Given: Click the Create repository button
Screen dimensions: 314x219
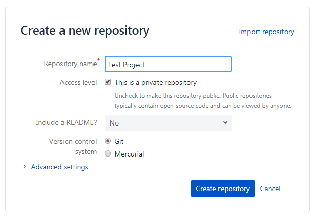Looking at the screenshot, I should coord(223,189).
